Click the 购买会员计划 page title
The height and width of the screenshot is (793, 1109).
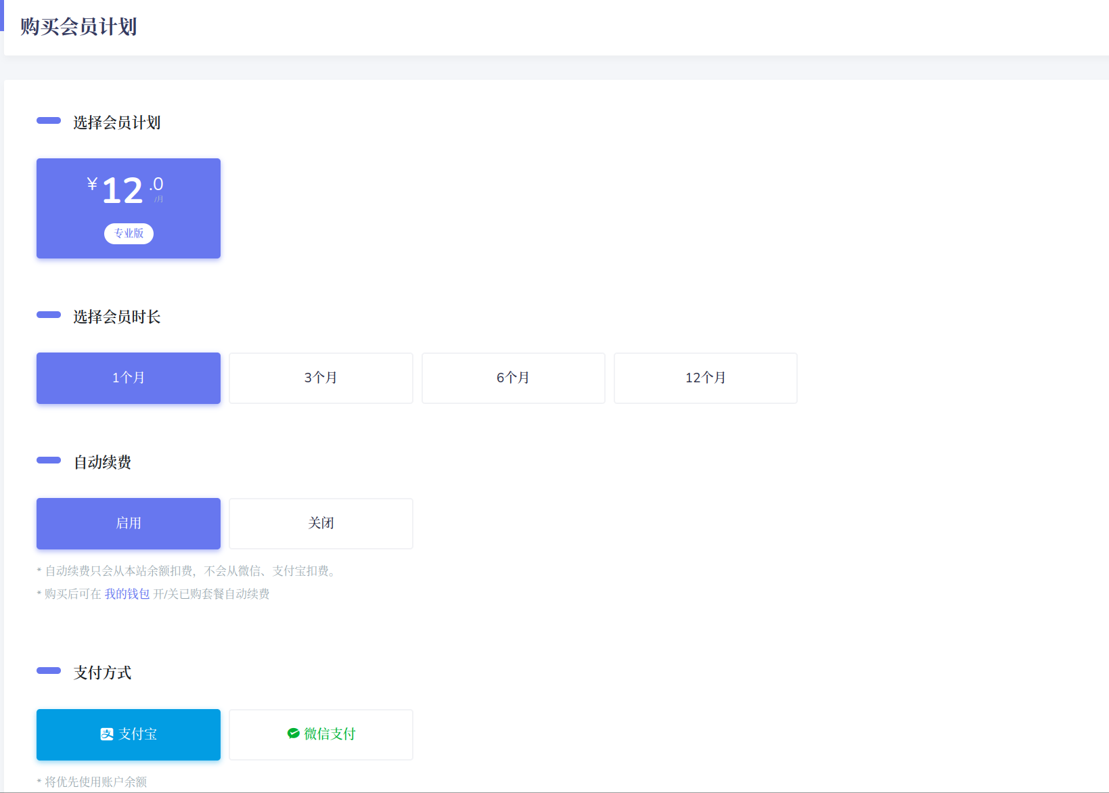point(78,27)
